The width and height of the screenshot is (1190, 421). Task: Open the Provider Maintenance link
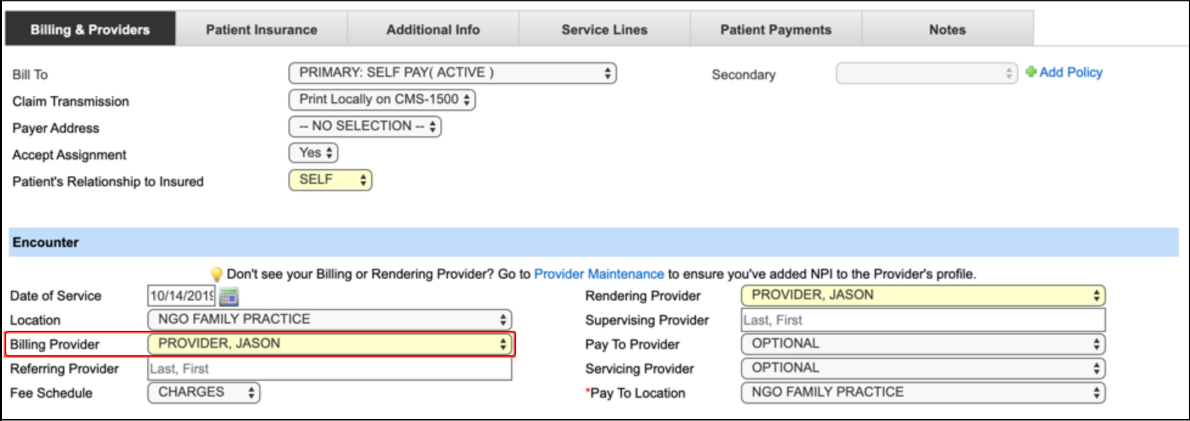tap(598, 273)
